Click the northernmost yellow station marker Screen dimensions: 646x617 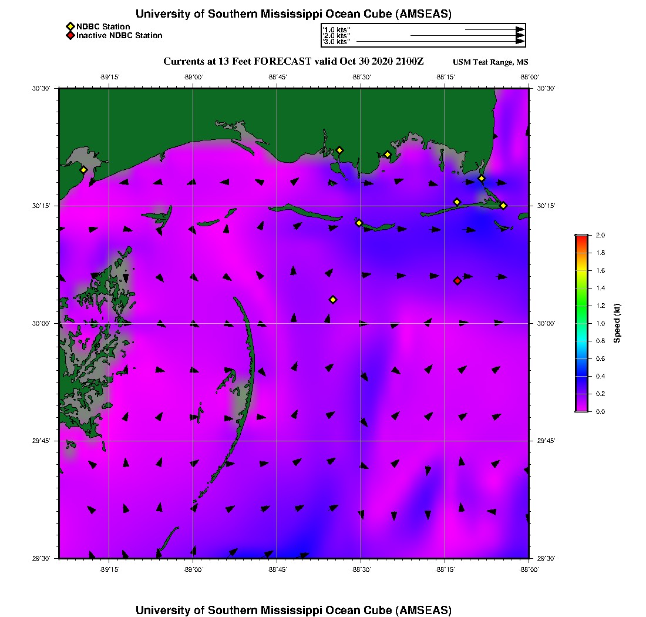[x=339, y=150]
